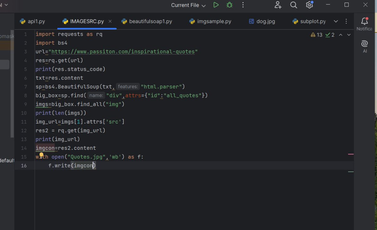Screen dimensions: 377x230
Task: Open IDE settings gear
Action: tap(309, 5)
